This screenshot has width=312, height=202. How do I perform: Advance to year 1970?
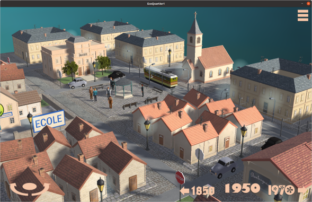point(281,190)
